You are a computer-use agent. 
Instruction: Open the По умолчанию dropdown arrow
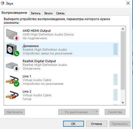(x=97, y=112)
